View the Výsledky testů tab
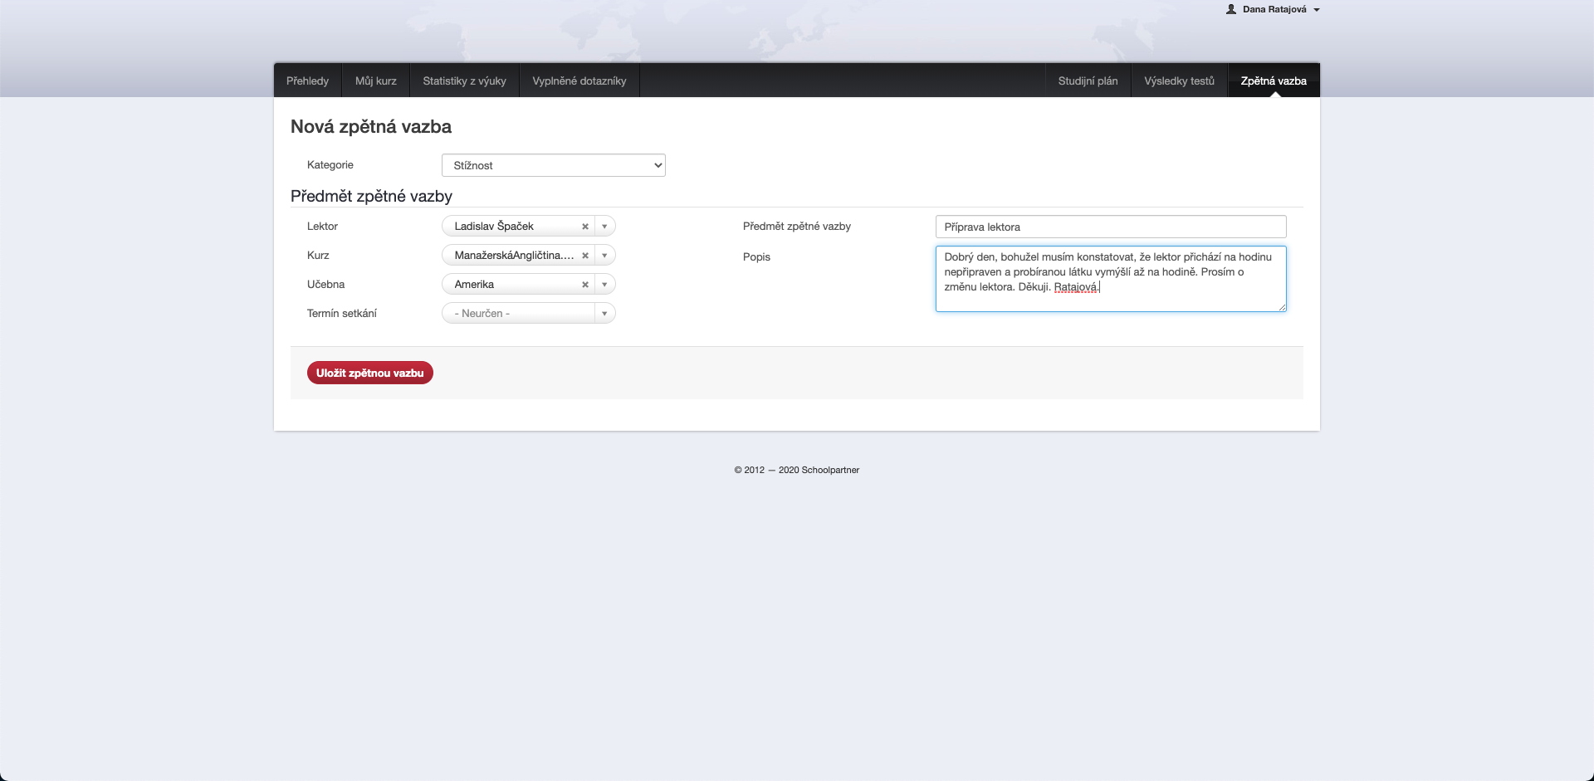Screen dimensions: 1594x781 (1179, 81)
